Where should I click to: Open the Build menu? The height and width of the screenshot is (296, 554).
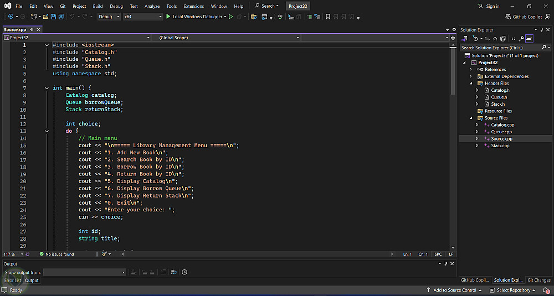click(98, 6)
